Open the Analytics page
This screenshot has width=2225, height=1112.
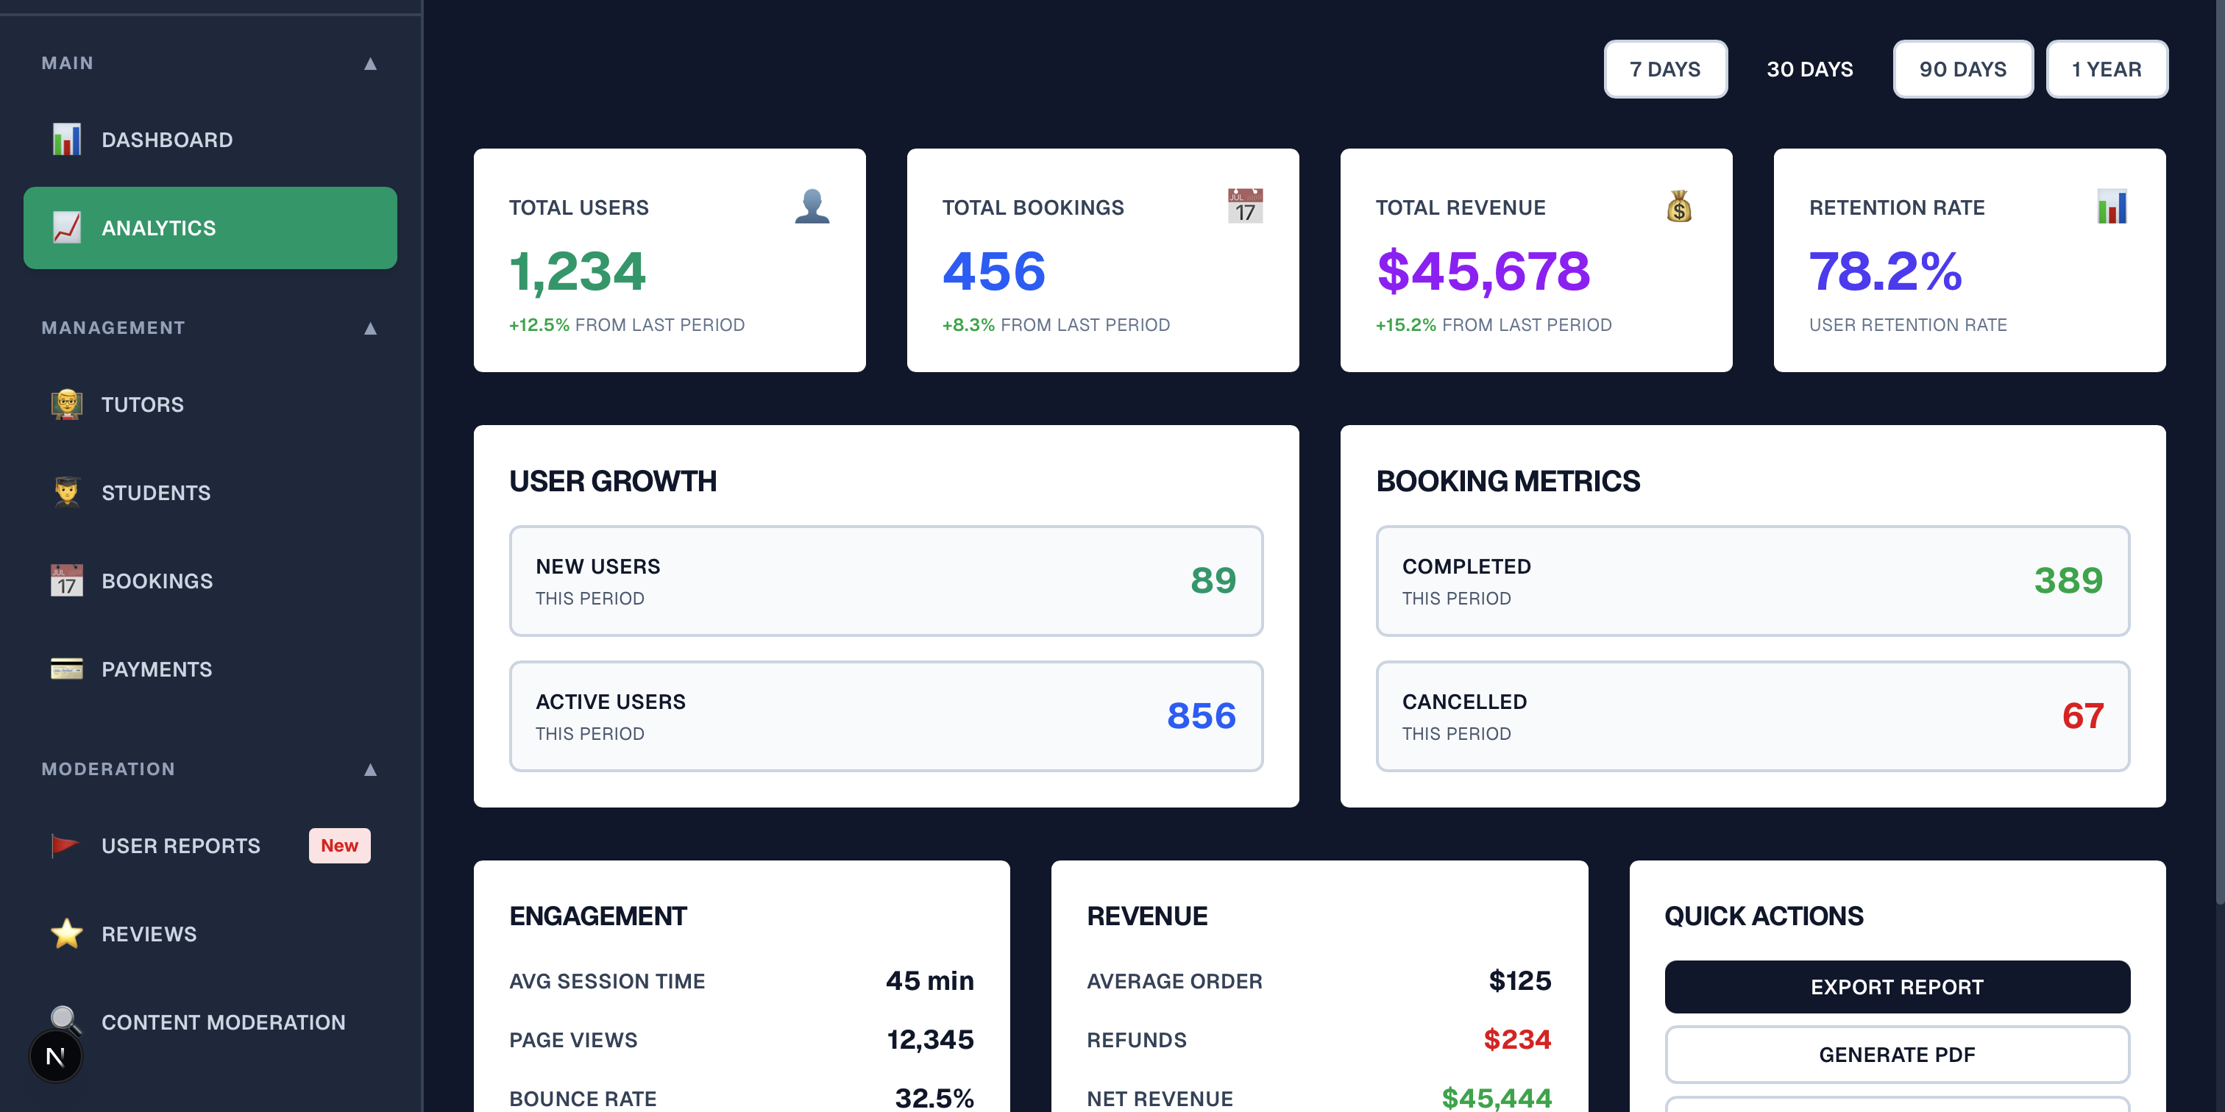click(210, 228)
